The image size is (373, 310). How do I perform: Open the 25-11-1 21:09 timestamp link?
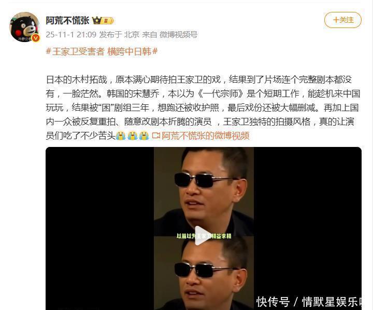pos(71,35)
